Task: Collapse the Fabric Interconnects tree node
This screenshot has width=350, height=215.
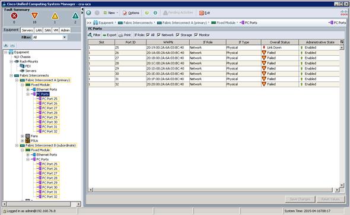Action: point(11,75)
